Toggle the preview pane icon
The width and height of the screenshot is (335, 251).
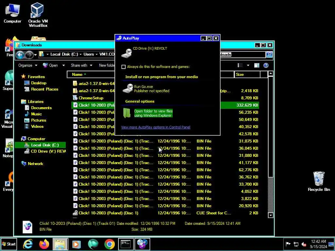click(256, 65)
